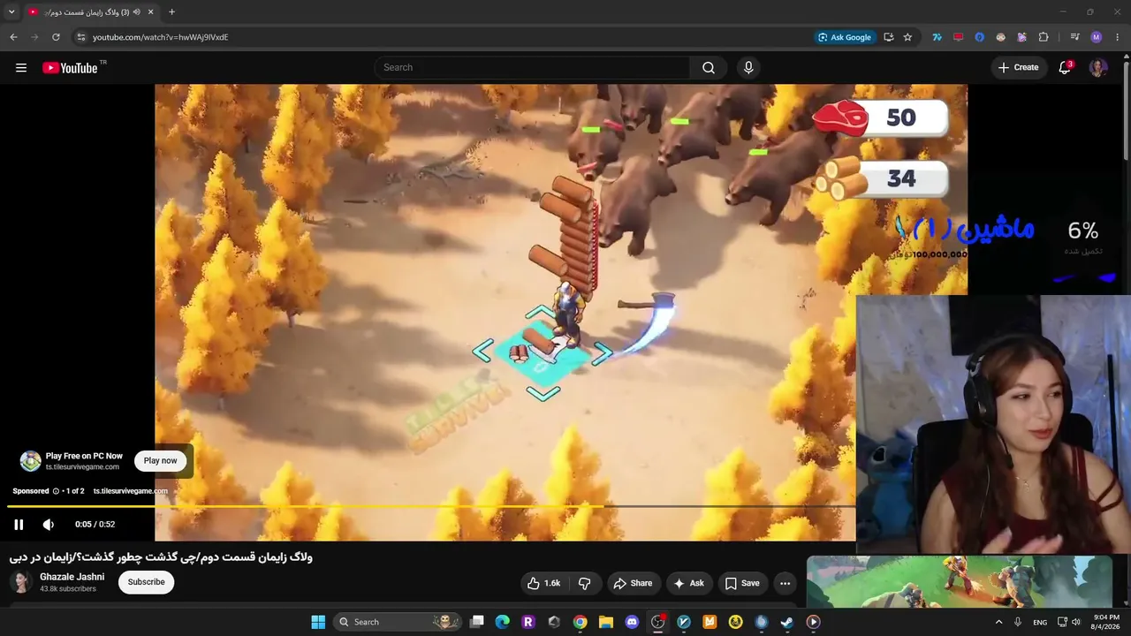Click the blue circular extension icon

click(x=979, y=37)
